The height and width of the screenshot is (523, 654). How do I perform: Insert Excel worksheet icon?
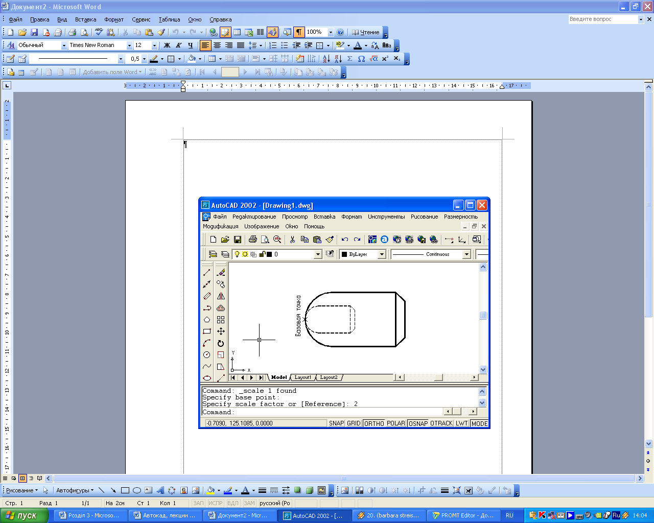pyautogui.click(x=249, y=32)
